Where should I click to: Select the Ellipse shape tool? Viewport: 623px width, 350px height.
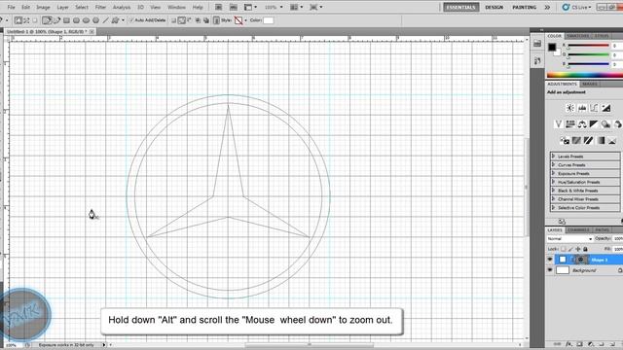pos(86,20)
